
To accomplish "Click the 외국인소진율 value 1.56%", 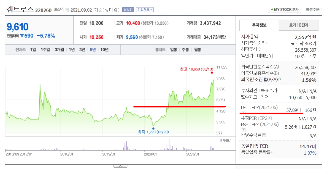I will tap(309, 80).
